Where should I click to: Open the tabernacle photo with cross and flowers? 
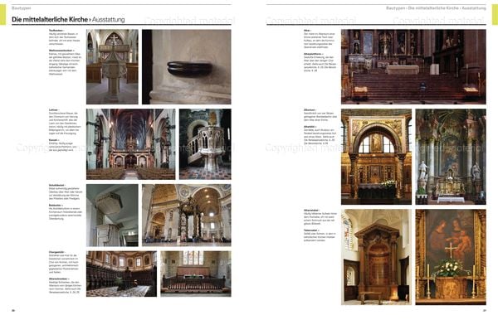(x=451, y=257)
